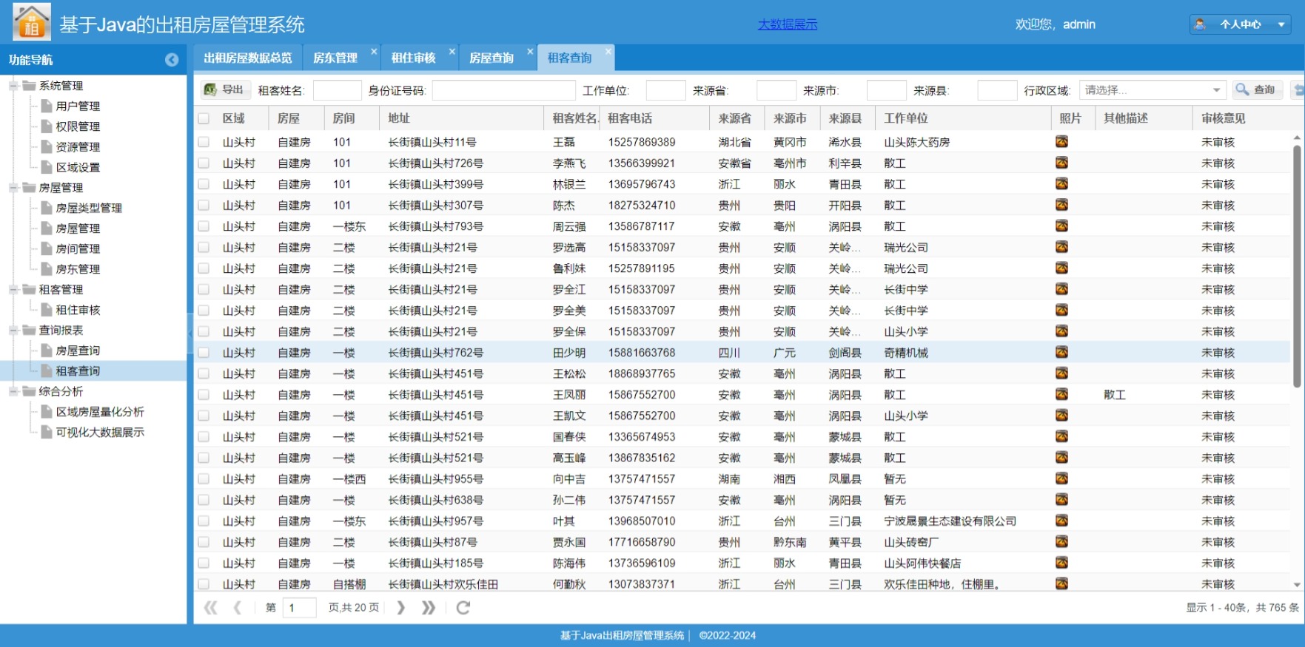Open photo icon in 贾永国 row
This screenshot has height=647, width=1305.
click(1061, 542)
